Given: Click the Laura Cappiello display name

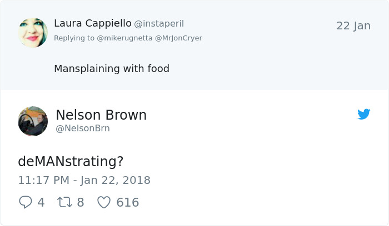Looking at the screenshot, I should point(92,23).
